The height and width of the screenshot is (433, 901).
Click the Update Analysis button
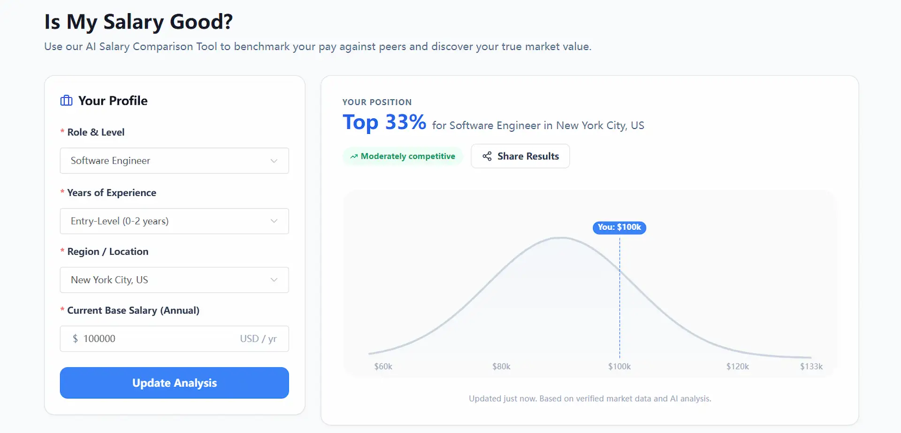click(x=174, y=383)
